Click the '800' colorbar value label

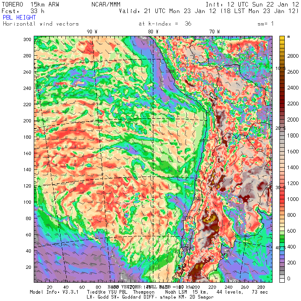click(x=292, y=215)
